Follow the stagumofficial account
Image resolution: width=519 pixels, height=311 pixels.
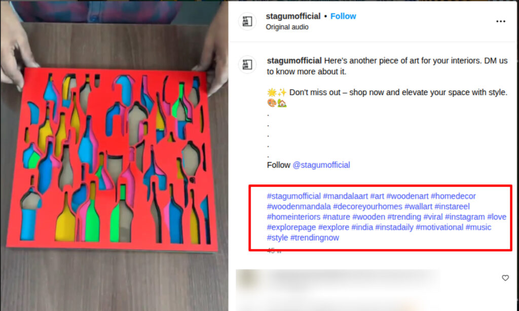tap(343, 16)
